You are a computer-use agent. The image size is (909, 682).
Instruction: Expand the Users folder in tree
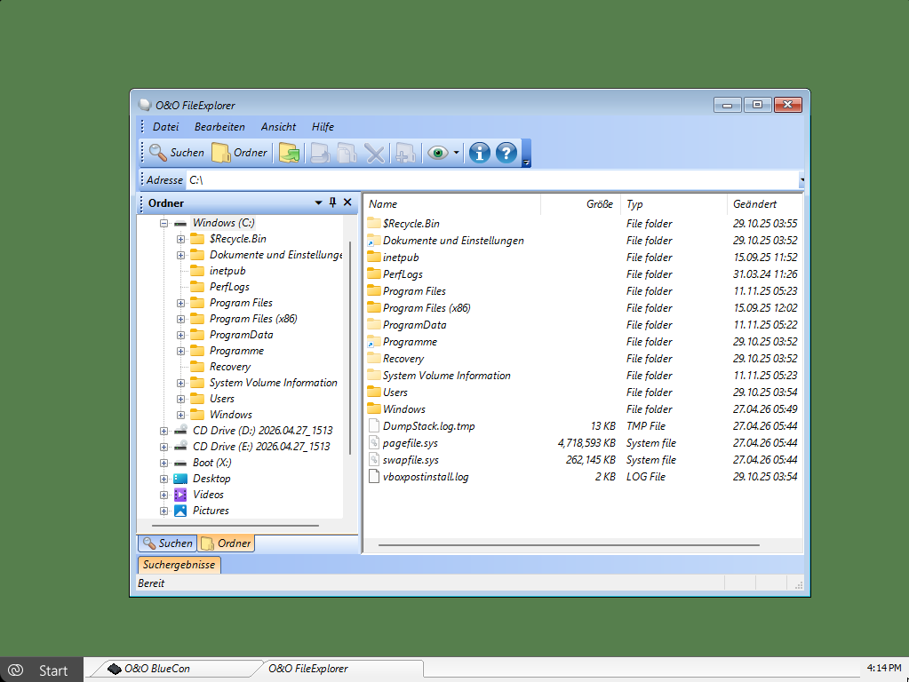[x=180, y=399]
